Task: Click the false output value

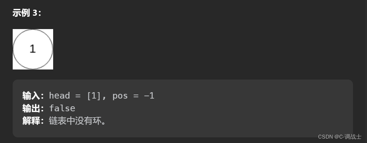Action: (62, 108)
